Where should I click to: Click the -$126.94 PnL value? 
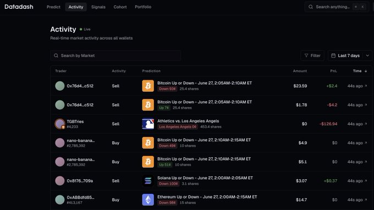pyautogui.click(x=328, y=124)
